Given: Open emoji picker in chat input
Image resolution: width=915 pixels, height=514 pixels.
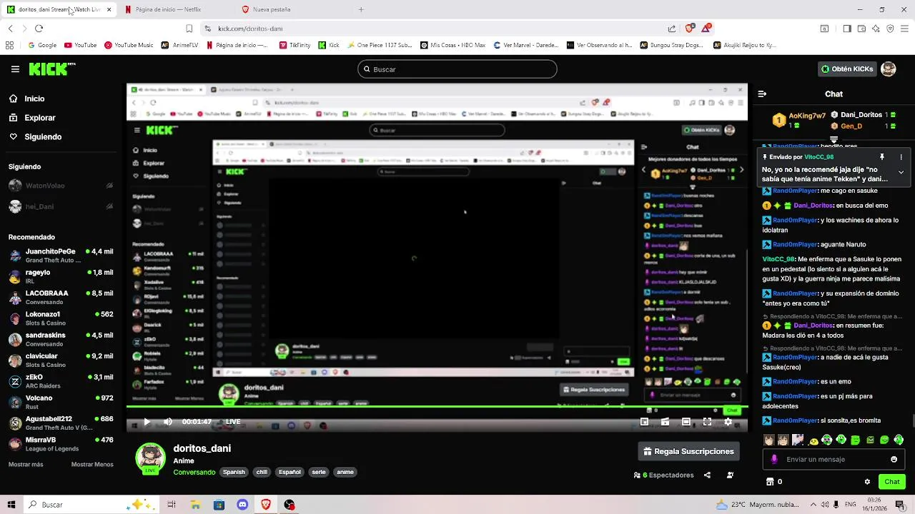Looking at the screenshot, I should tap(894, 459).
